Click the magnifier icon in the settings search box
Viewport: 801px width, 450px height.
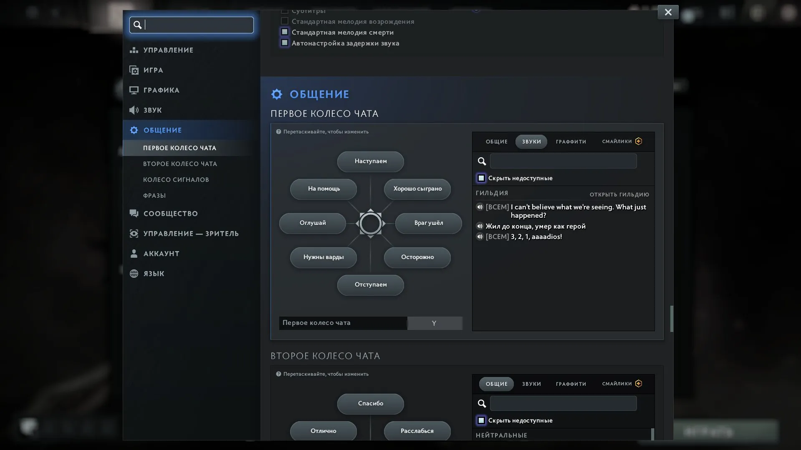click(x=137, y=25)
